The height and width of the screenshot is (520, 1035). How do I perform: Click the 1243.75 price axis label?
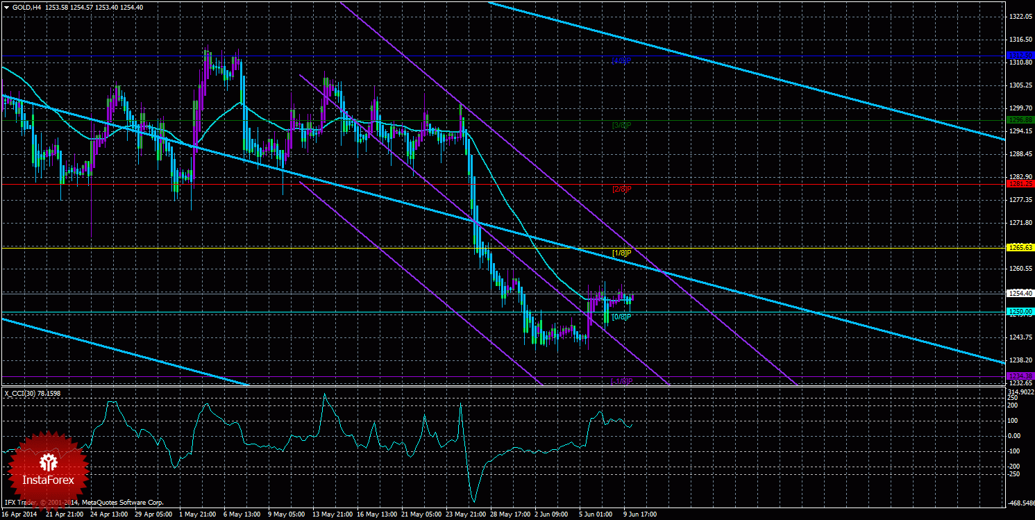1021,337
